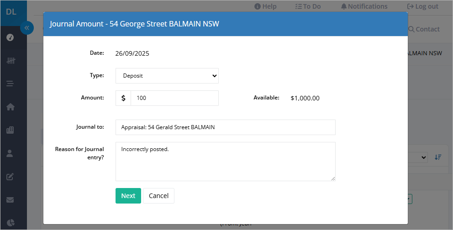The height and width of the screenshot is (230, 453).
Task: Open the home icon in sidebar
Action: 11,107
